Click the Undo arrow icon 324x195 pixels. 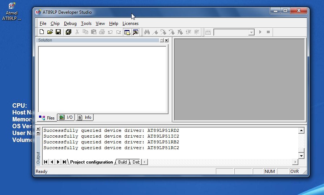110,32
